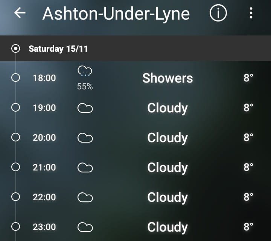Tap the back arrow icon

click(x=20, y=13)
